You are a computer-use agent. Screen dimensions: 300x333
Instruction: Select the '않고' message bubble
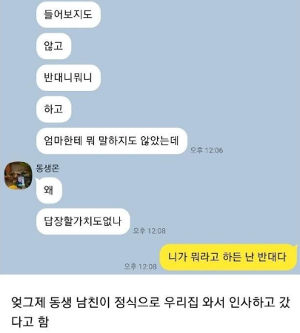coord(53,46)
